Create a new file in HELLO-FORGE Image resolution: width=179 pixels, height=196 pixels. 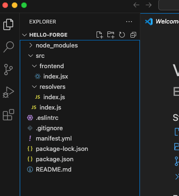coord(99,35)
